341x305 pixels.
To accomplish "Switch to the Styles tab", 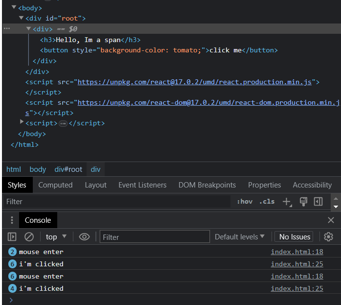I will (x=17, y=185).
